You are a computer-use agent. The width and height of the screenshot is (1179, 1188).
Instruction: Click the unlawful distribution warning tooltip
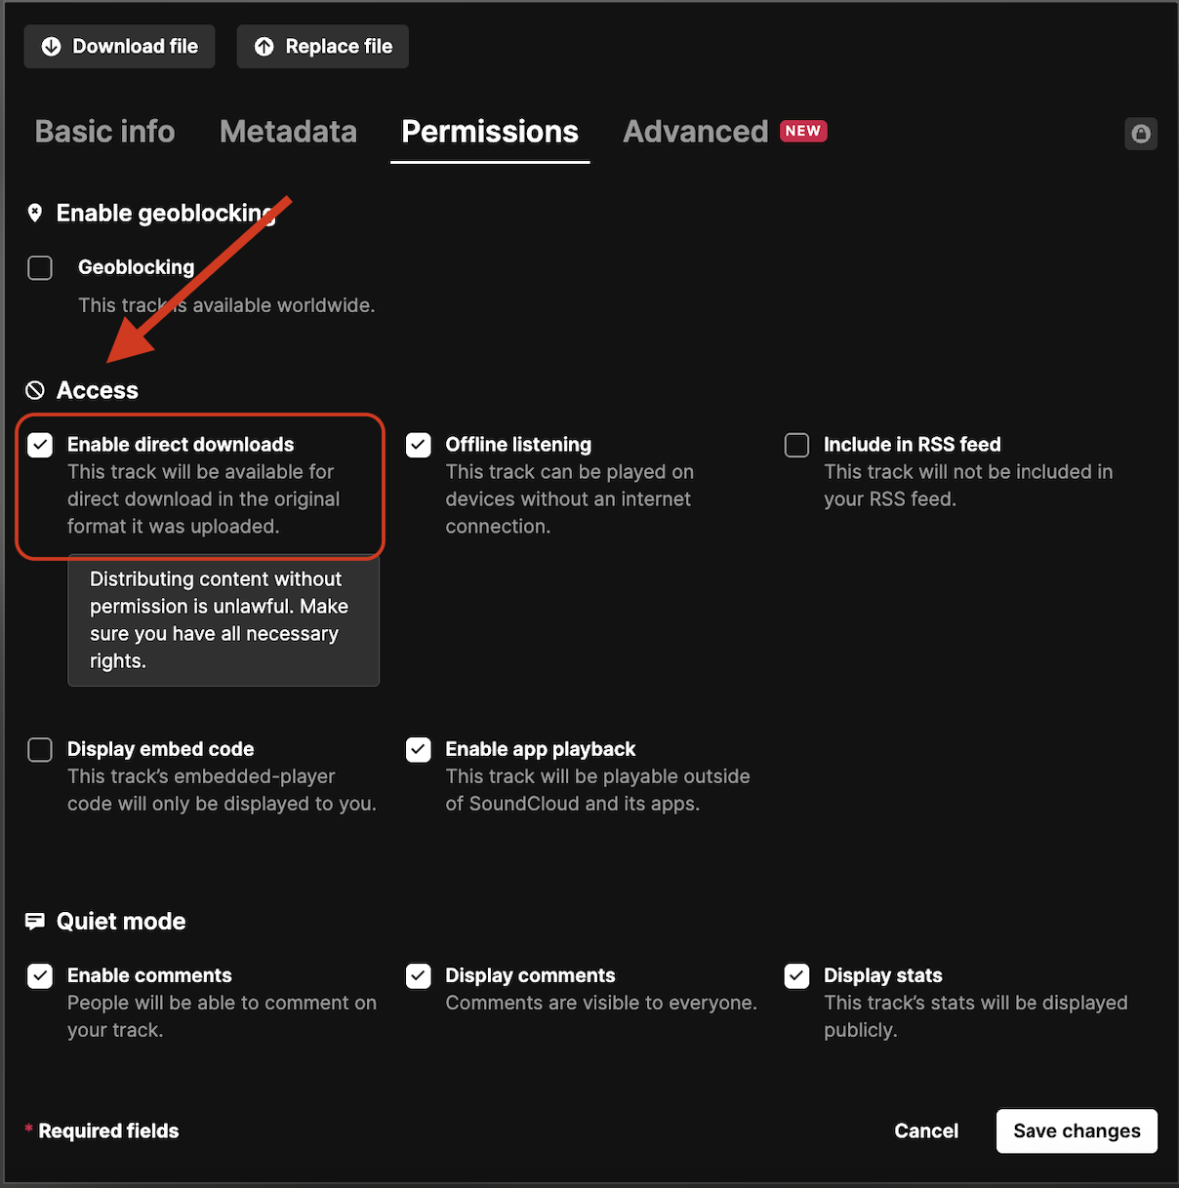pos(223,620)
